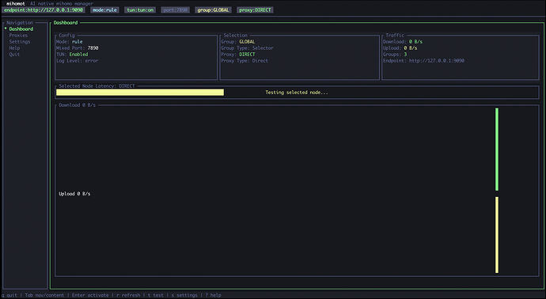Image resolution: width=546 pixels, height=299 pixels.
Task: Click the endpoint:http://127.0.0.1:9090 status chip
Action: point(44,9)
